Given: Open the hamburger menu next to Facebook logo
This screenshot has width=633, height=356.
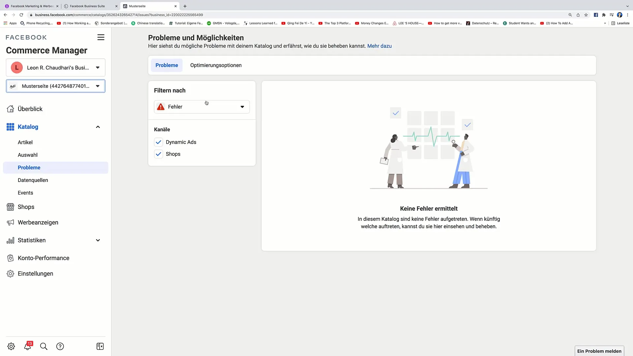Looking at the screenshot, I should tap(101, 37).
